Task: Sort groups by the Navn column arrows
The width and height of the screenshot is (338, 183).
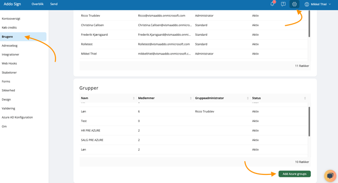Action: (134, 98)
